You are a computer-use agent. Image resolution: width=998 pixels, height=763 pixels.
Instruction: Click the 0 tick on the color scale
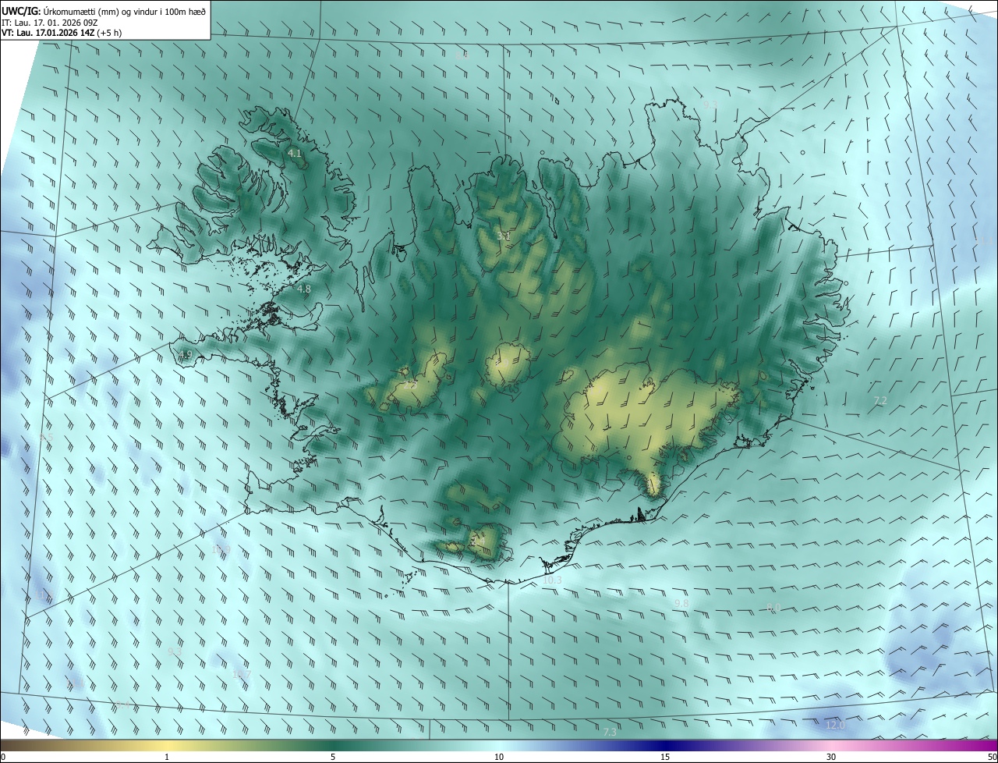tap(3, 757)
